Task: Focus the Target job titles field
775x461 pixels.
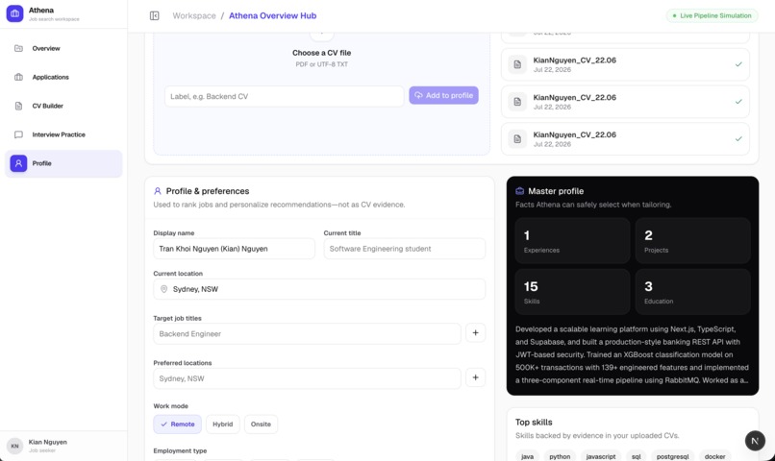Action: [307, 334]
